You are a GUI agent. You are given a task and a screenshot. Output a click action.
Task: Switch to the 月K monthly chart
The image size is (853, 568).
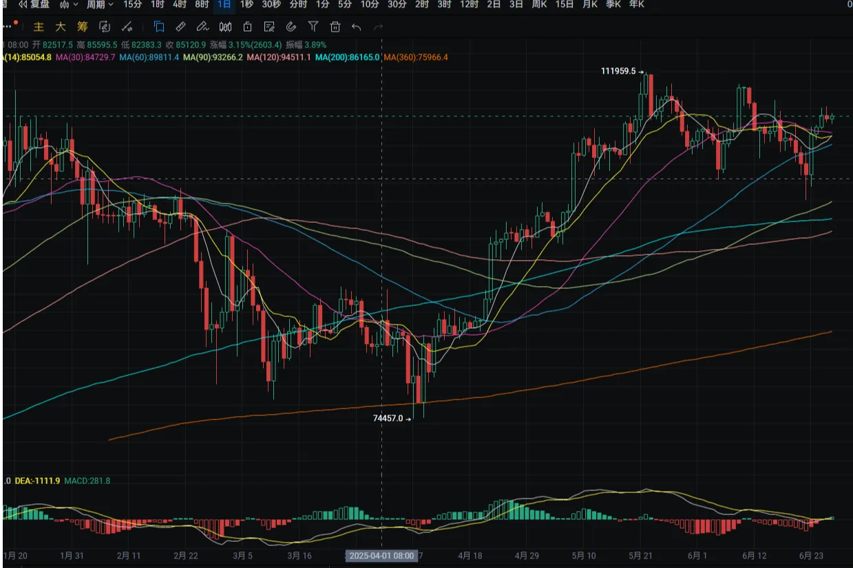pyautogui.click(x=590, y=4)
